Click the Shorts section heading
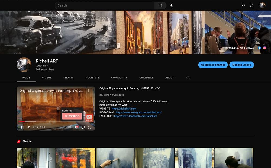 click(x=27, y=141)
